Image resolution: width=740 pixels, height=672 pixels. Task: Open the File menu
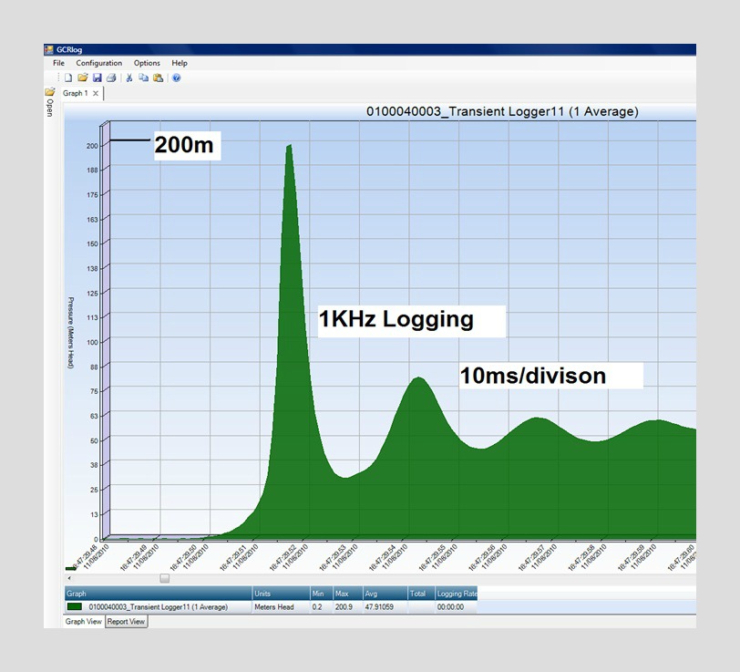[58, 63]
